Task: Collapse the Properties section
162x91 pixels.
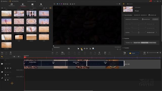Action: click(x=123, y=38)
